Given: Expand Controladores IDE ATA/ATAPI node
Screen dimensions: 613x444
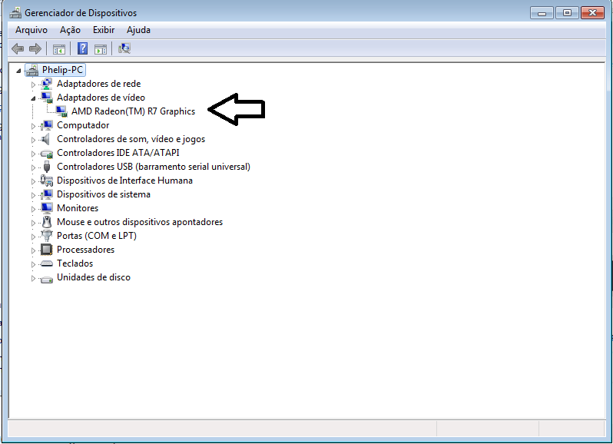Looking at the screenshot, I should pyautogui.click(x=33, y=154).
